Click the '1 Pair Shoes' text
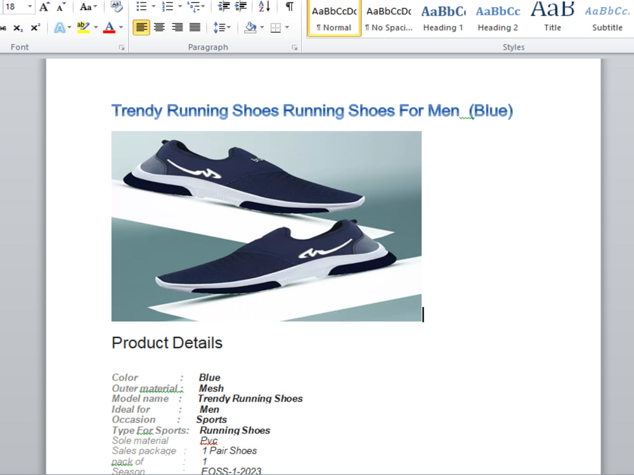This screenshot has height=475, width=634. coord(230,451)
